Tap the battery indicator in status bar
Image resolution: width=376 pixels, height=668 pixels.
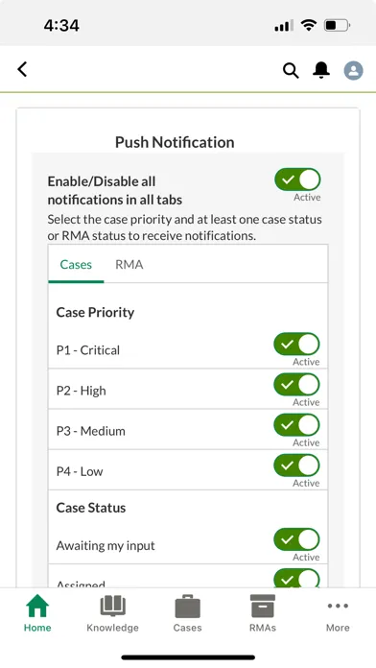(x=337, y=26)
